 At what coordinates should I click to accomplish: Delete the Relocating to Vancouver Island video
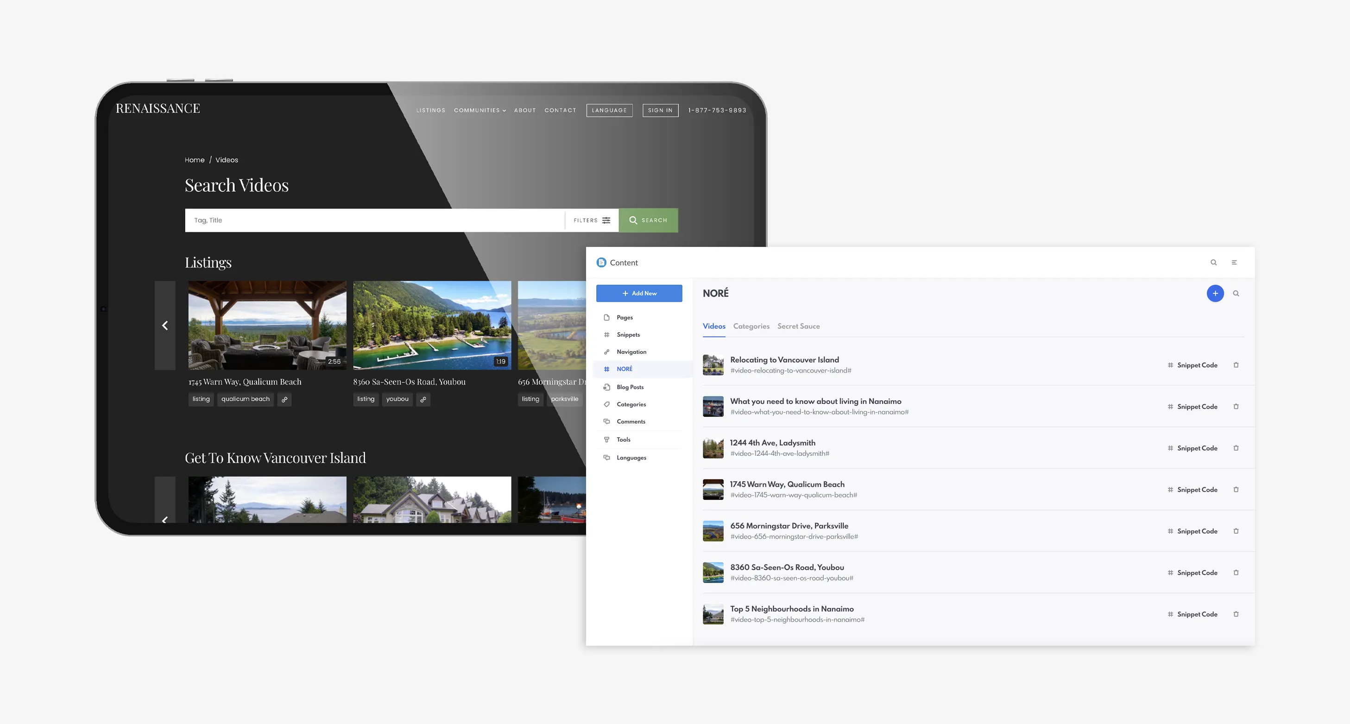tap(1236, 365)
